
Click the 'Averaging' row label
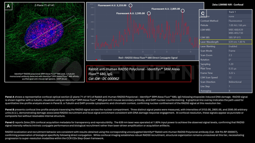point(206,91)
